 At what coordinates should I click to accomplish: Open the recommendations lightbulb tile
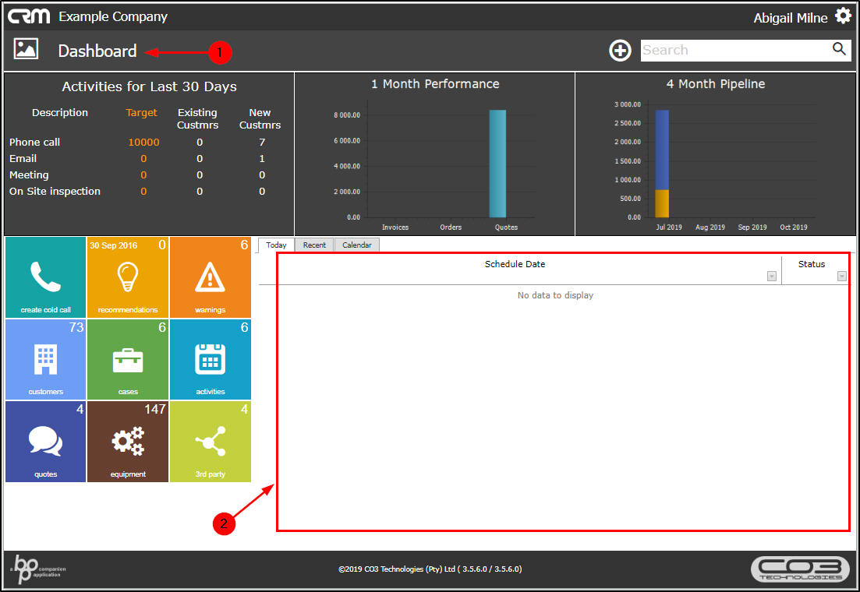128,277
